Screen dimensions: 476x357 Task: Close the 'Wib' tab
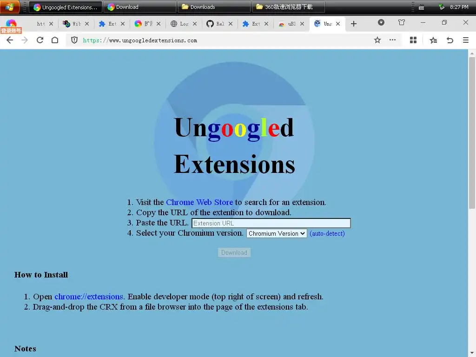tap(87, 24)
